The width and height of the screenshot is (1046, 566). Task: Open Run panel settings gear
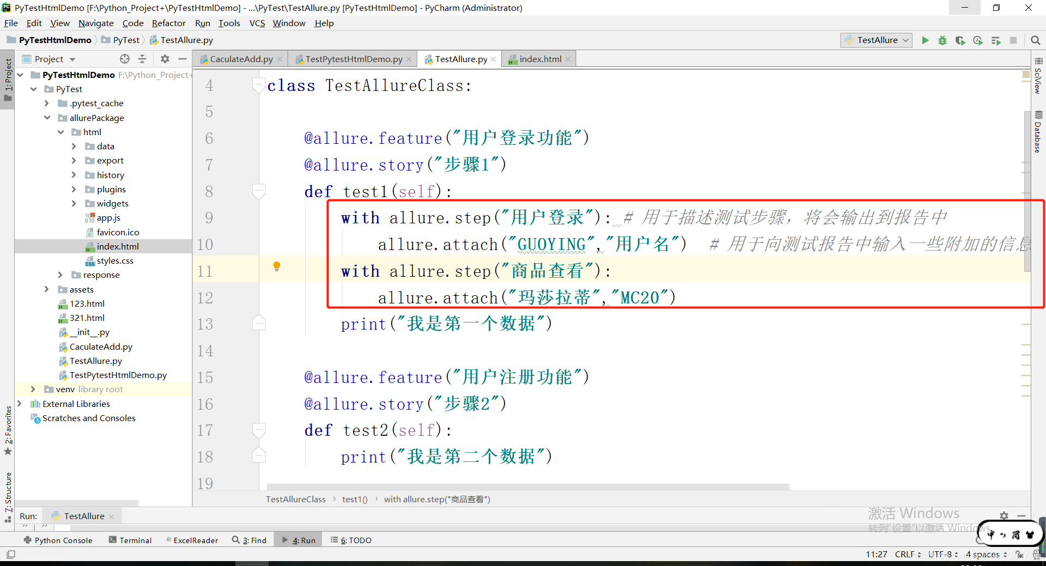[1004, 515]
